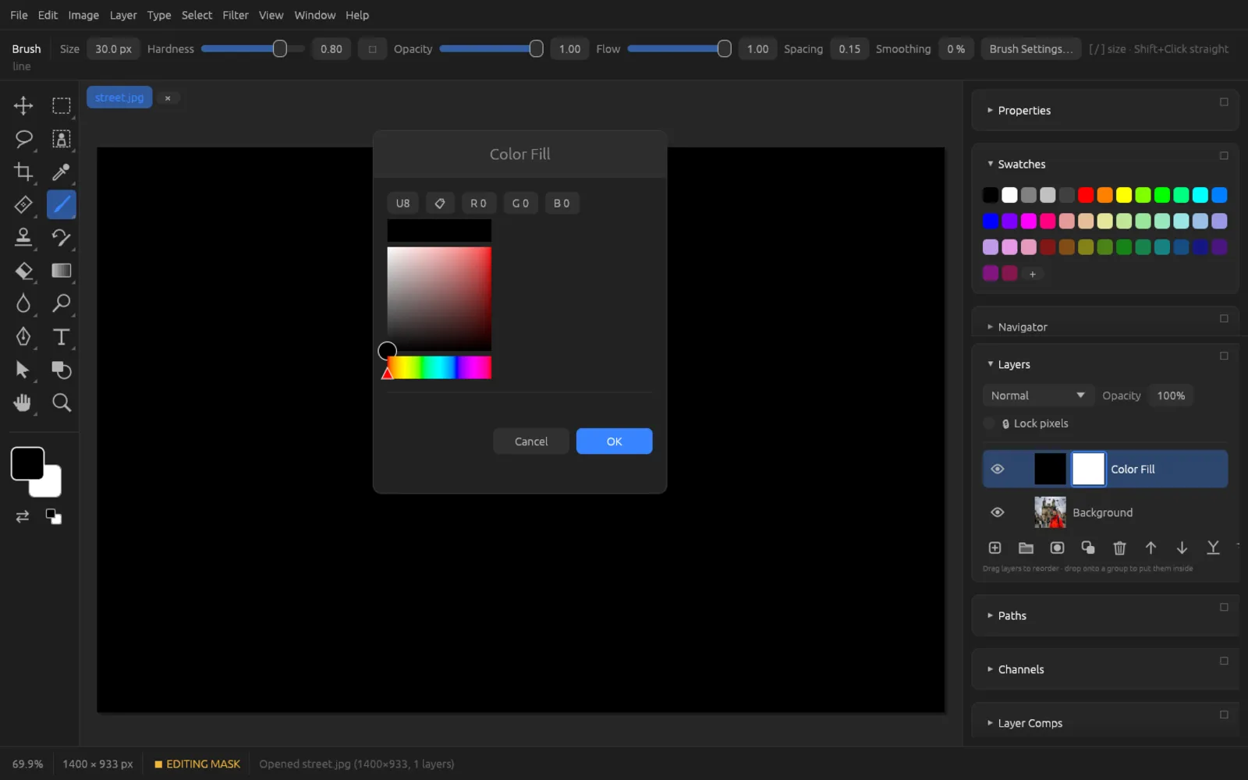
Task: Hide the Background layer
Action: click(x=997, y=512)
